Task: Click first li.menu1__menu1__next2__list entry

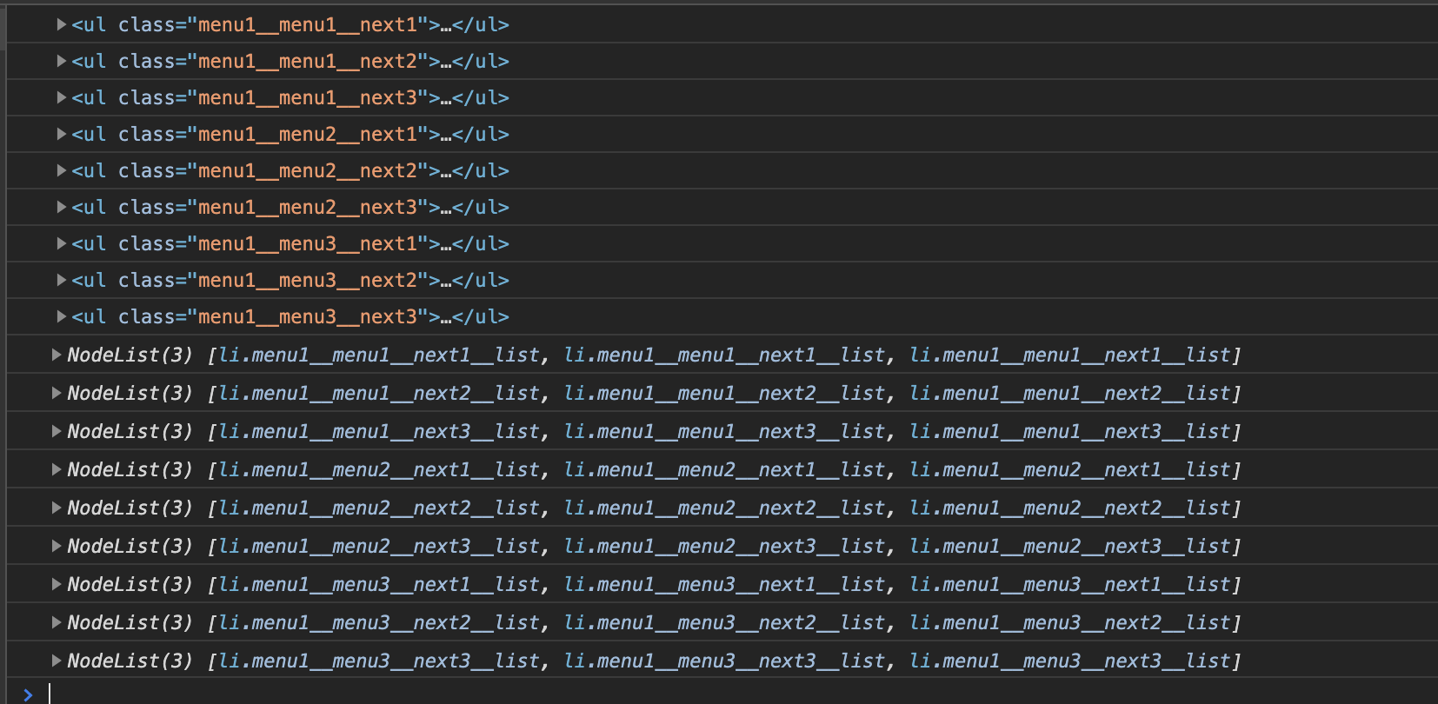Action: [379, 393]
